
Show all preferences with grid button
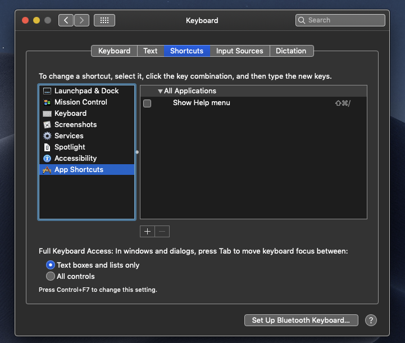[x=104, y=20]
